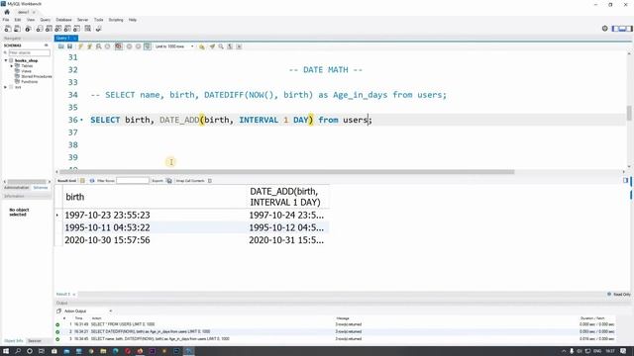Close the demo1 connection tab
The image size is (634, 356).
coord(34,12)
